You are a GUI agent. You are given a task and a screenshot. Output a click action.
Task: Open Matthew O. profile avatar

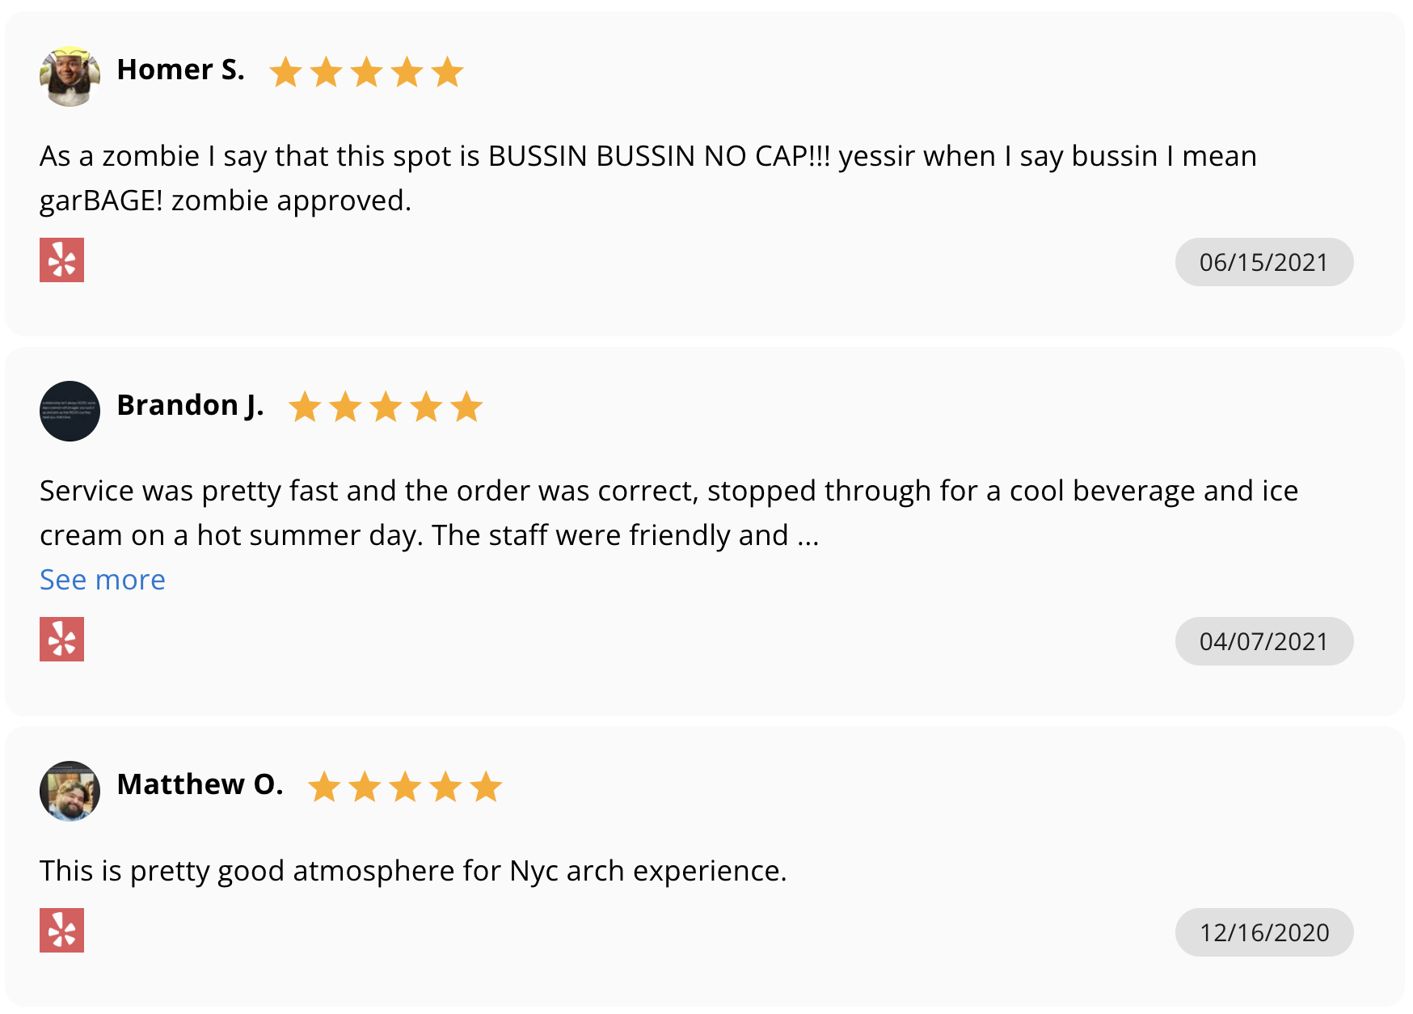point(70,790)
